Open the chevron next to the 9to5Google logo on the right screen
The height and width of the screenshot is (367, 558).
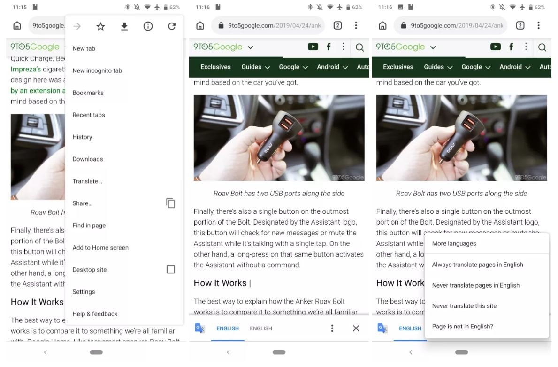tap(433, 47)
